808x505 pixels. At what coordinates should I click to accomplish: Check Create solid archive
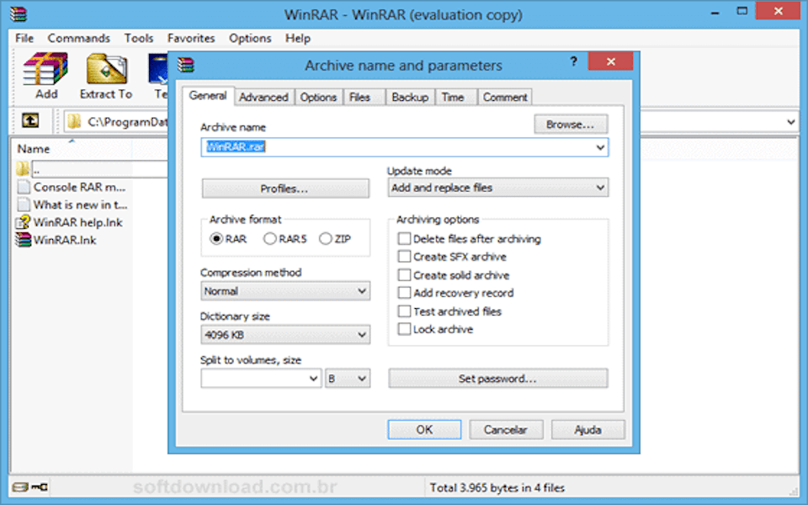(x=405, y=275)
